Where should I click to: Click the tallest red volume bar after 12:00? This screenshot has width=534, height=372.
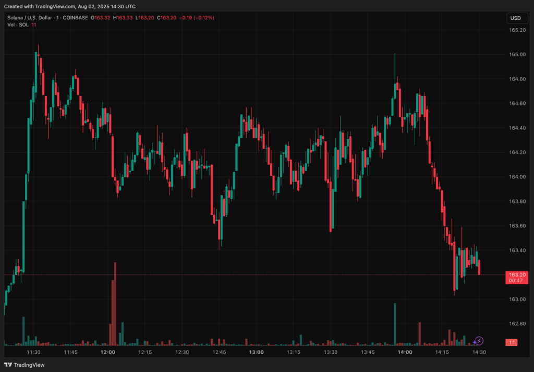[115, 304]
